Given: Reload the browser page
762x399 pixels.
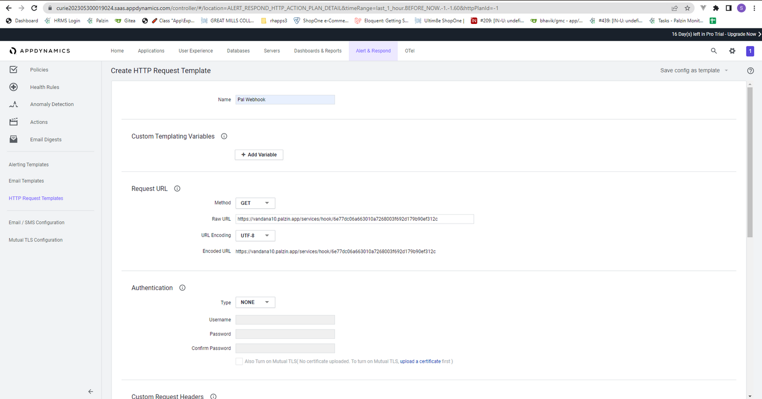Looking at the screenshot, I should pyautogui.click(x=34, y=8).
